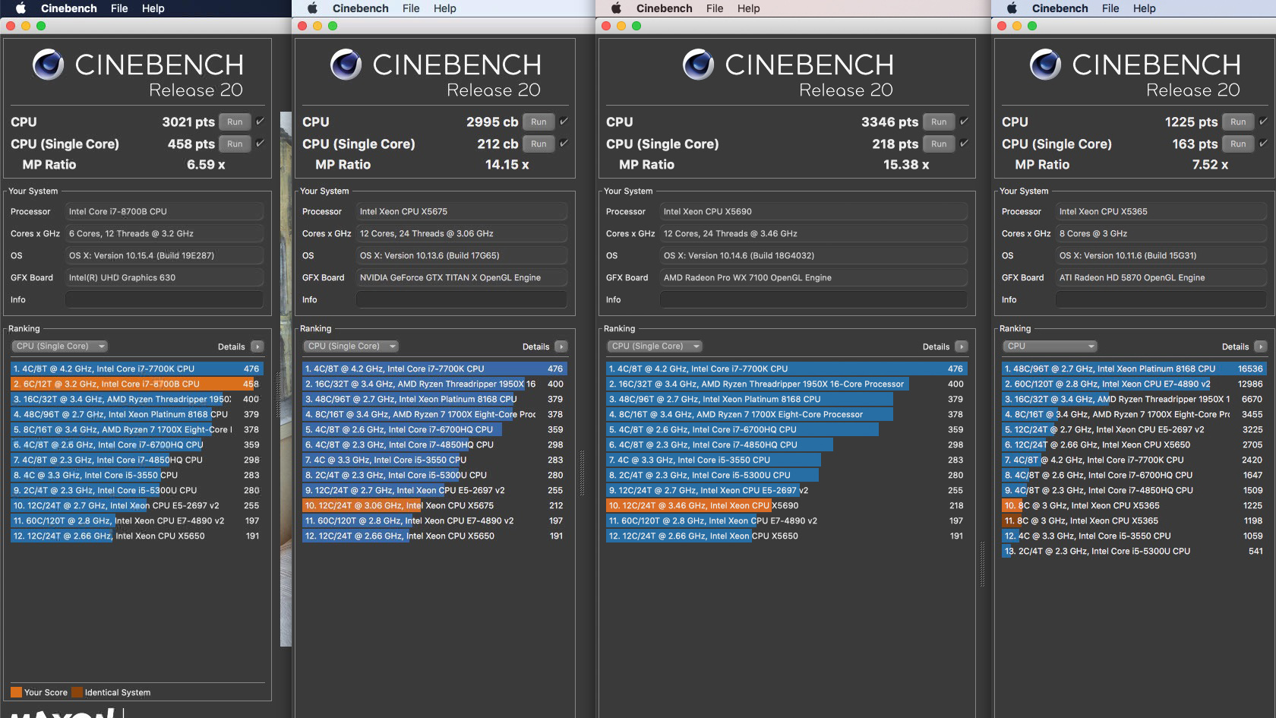The width and height of the screenshot is (1276, 718).
Task: Open ranking dropdown in i7-8700B window
Action: pos(60,346)
